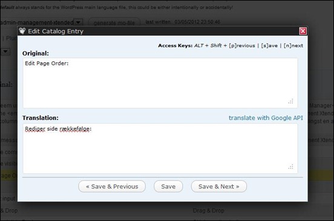The height and width of the screenshot is (221, 334).
Task: Open the admin-management-xtended dropdown in background
Action: point(78,22)
